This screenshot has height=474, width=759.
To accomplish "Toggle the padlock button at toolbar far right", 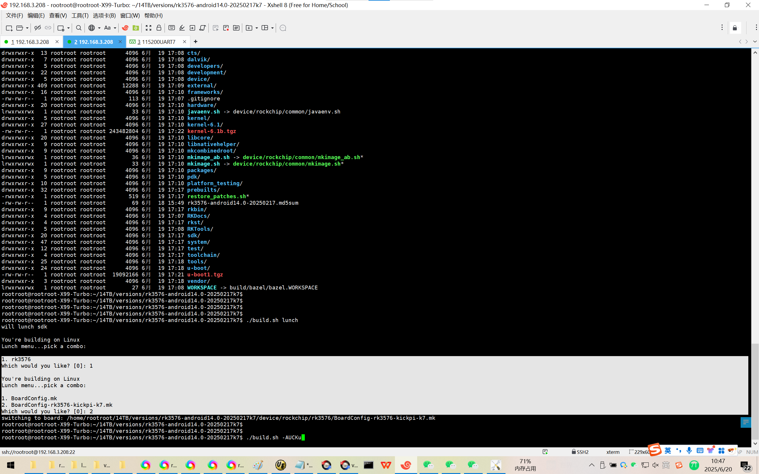I will point(735,28).
